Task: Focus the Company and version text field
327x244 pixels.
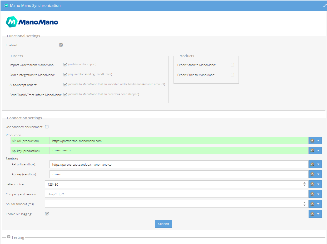Action: 174,194
